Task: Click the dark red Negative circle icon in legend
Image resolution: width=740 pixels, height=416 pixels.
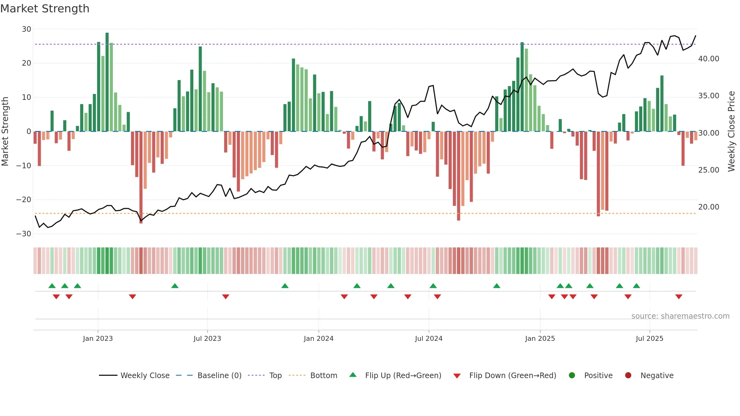Action: click(x=628, y=375)
